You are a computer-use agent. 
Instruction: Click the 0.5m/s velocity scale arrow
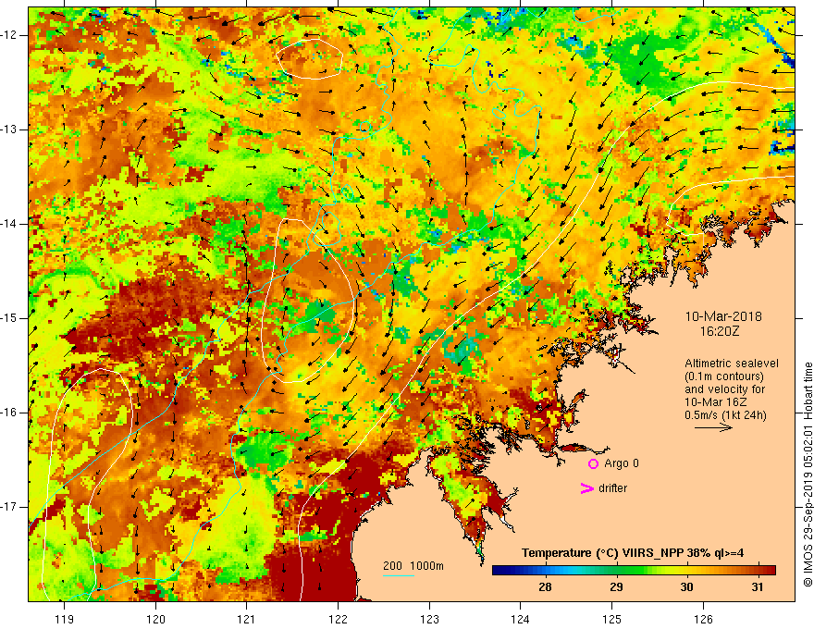click(713, 427)
